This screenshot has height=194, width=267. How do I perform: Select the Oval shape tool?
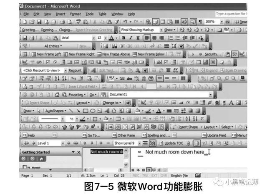tap(93, 111)
